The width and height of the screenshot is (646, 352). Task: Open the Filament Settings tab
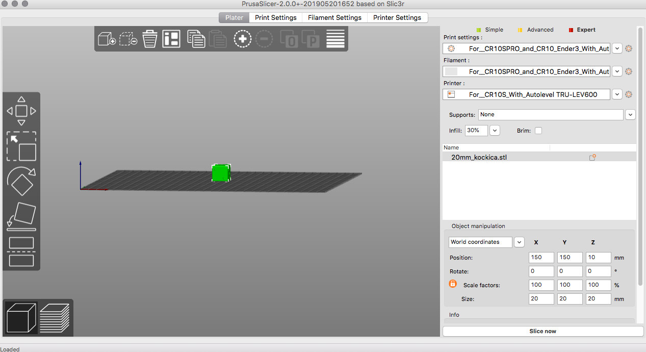(x=334, y=17)
